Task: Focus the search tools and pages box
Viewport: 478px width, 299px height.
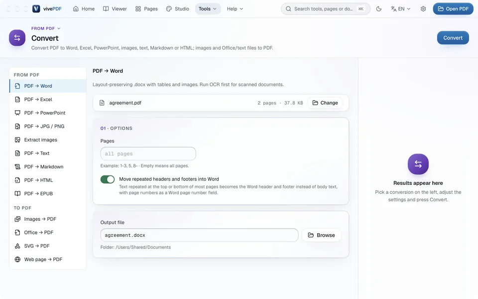Action: (x=326, y=9)
